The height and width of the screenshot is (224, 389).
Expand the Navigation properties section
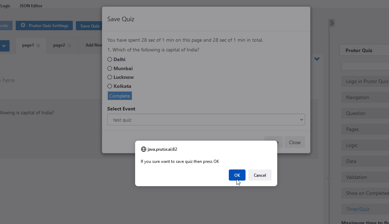365,97
